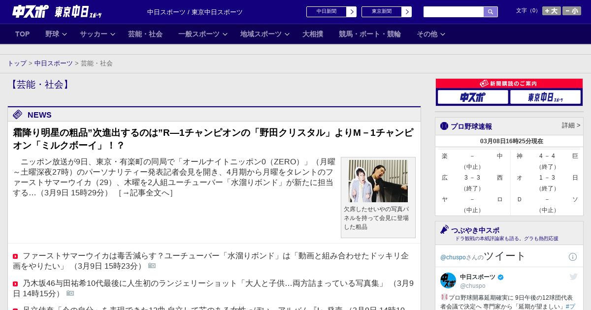
Task: Click the つぶやき中スポ megaphone icon
Action: click(445, 229)
